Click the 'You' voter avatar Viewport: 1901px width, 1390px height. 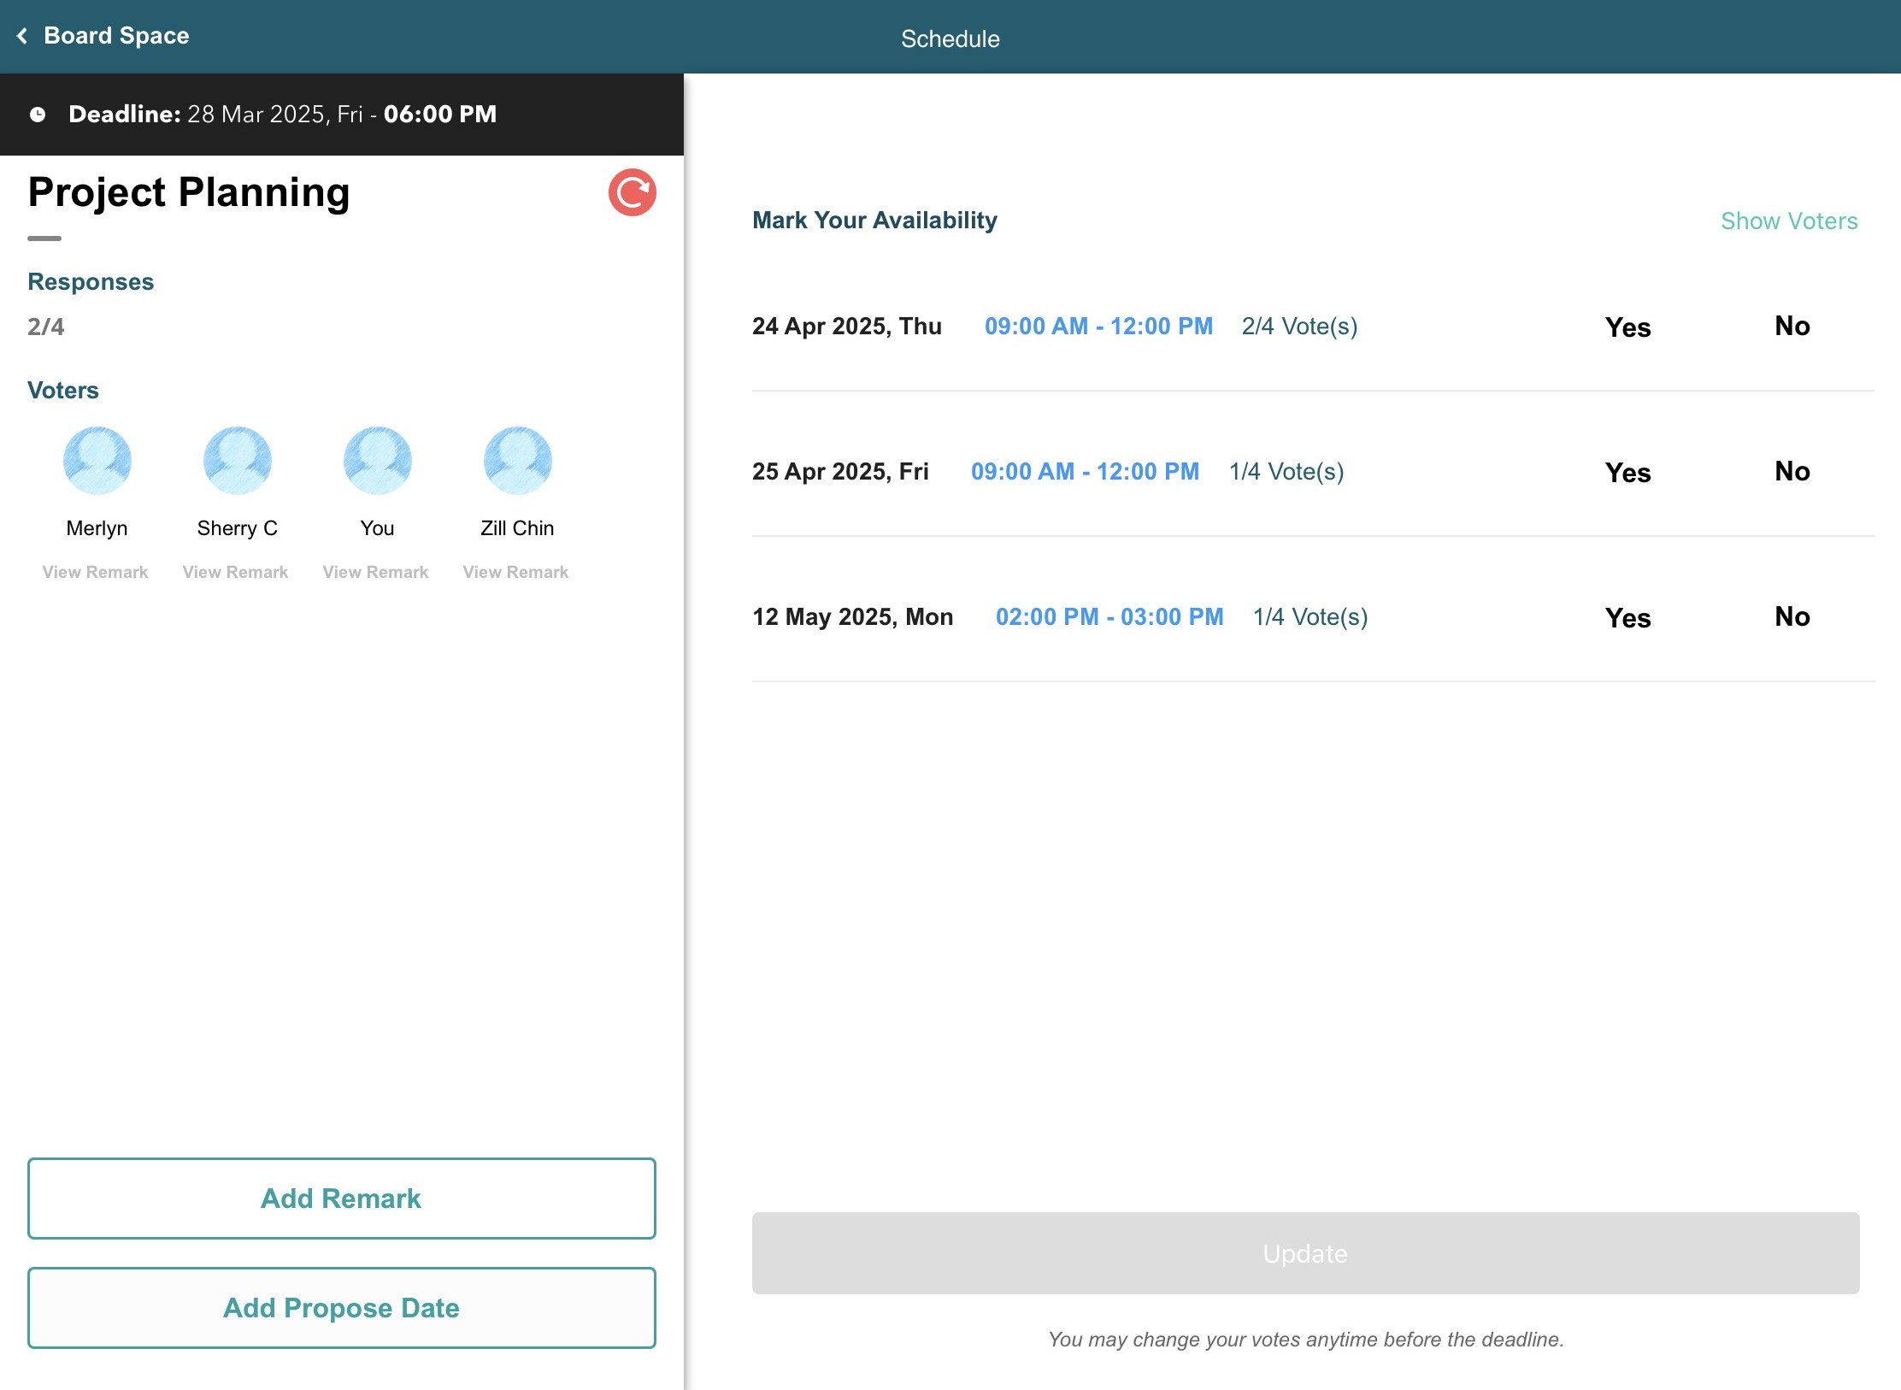[x=377, y=461]
